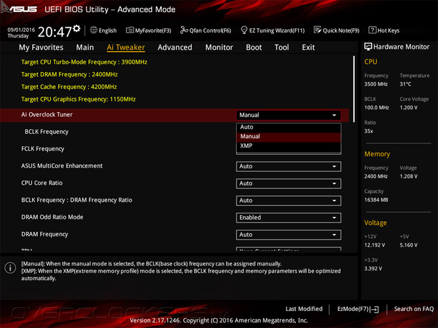
Task: Click the 20:47 clock display
Action: [55, 32]
